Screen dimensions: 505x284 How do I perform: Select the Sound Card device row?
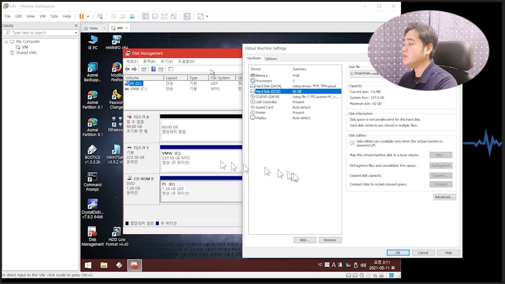[x=295, y=107]
